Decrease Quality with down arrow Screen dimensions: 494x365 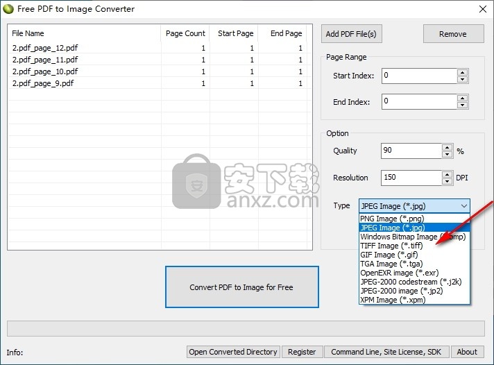448,155
